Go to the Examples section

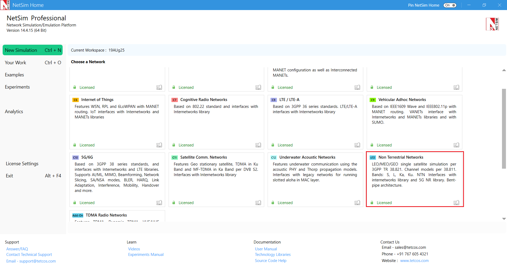[15, 75]
